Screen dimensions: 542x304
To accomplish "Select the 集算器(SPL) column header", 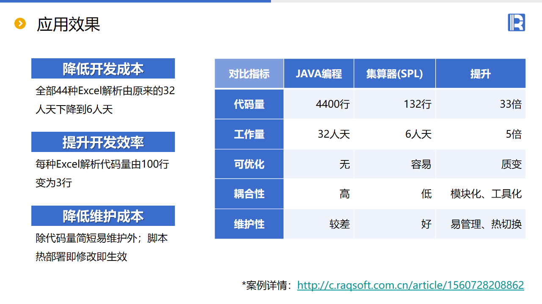I will (394, 73).
